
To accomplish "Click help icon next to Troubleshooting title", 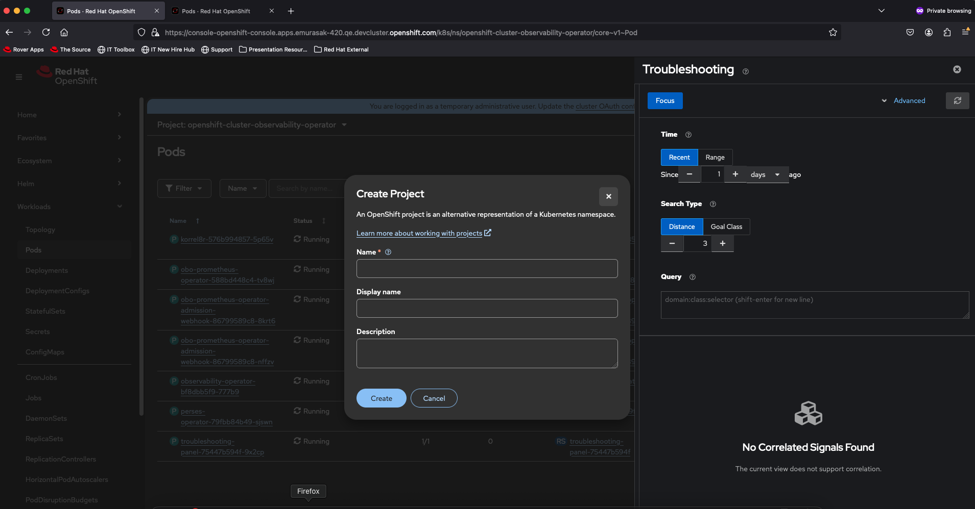I will tap(745, 71).
